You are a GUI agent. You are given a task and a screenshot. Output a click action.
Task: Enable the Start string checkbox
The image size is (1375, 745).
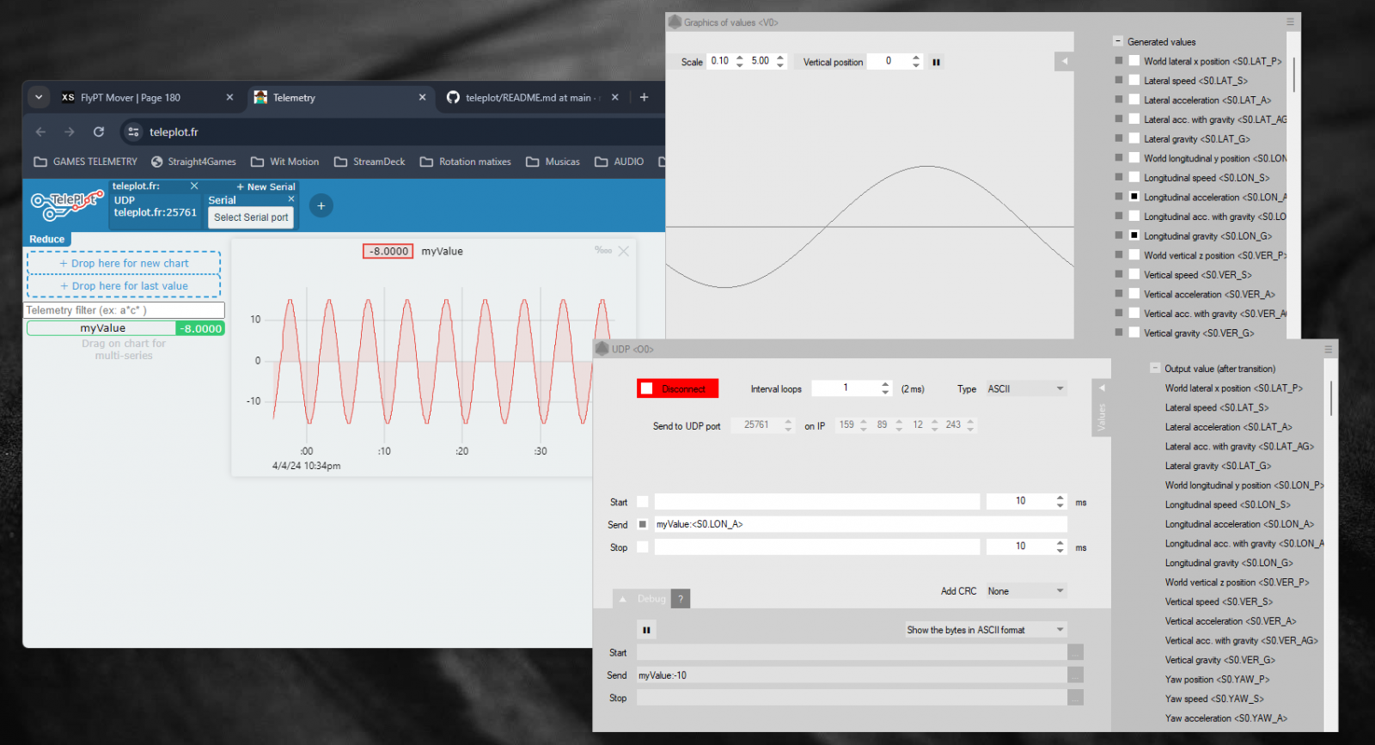pyautogui.click(x=642, y=502)
